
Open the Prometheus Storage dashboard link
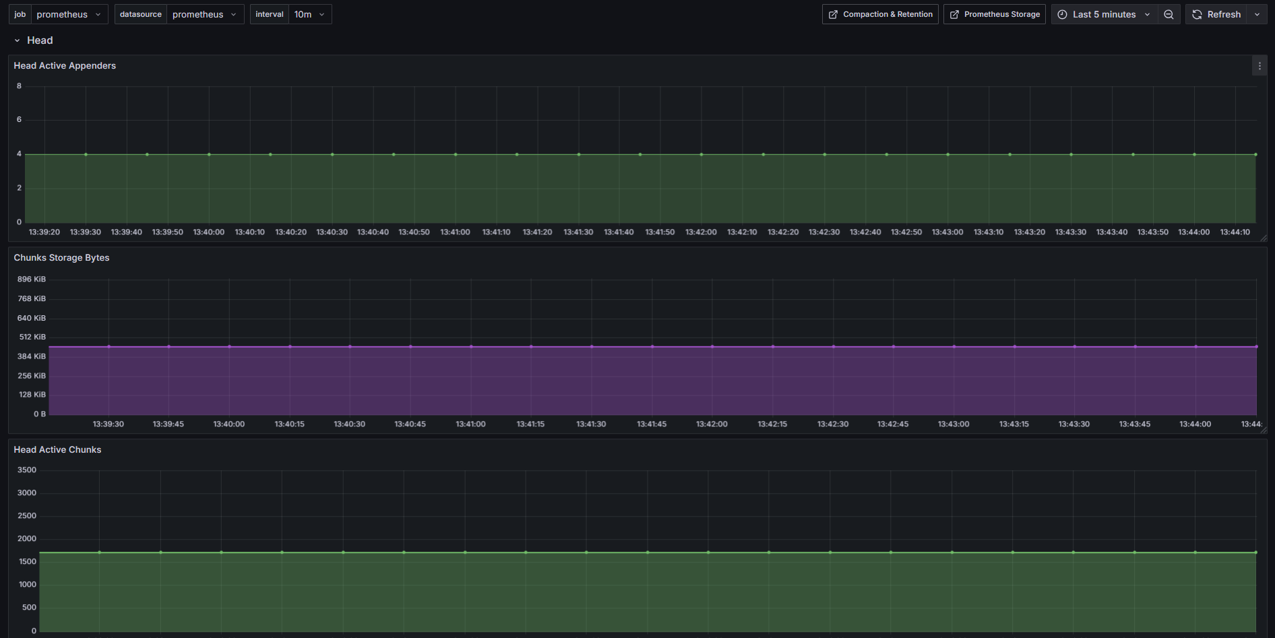pos(1001,14)
